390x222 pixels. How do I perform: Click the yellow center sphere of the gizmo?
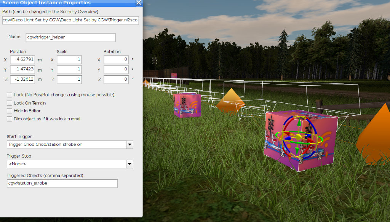pos(299,136)
